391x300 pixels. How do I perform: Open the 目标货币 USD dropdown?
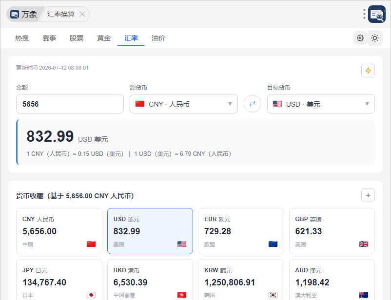321,104
